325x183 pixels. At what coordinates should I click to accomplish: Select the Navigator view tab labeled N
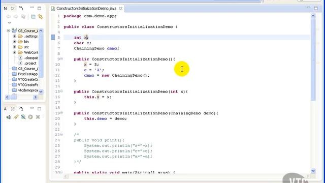[5, 8]
